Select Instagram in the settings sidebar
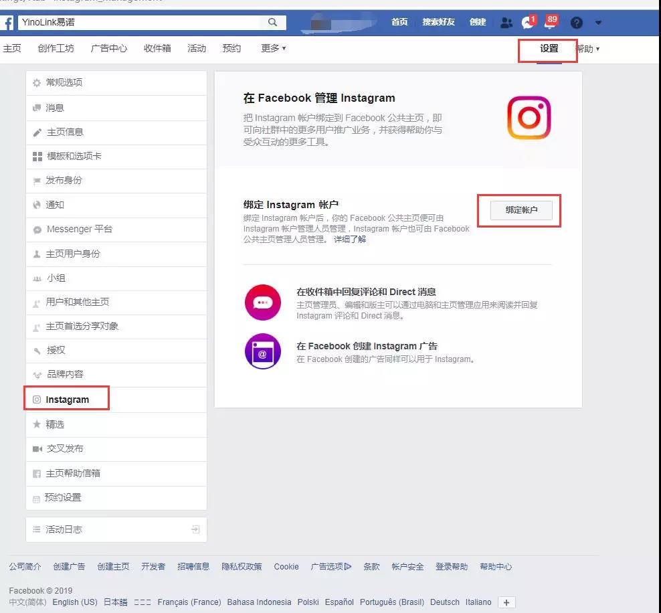 (x=67, y=400)
